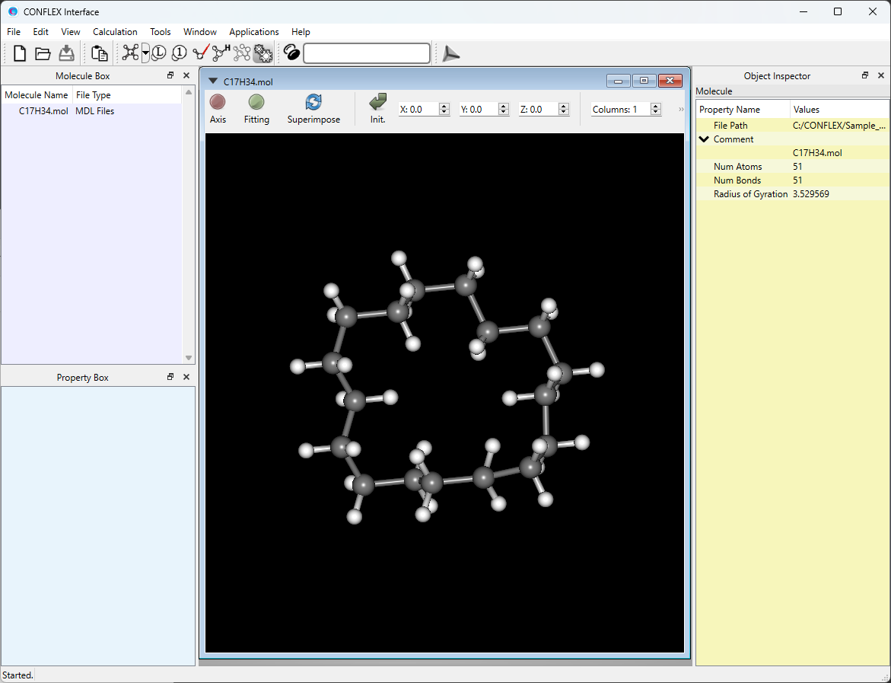Collapse the Comment property row
The width and height of the screenshot is (891, 683).
[704, 139]
